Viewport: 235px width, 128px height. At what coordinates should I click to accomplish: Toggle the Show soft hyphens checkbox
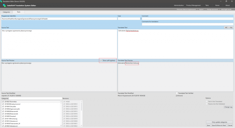[101, 60]
